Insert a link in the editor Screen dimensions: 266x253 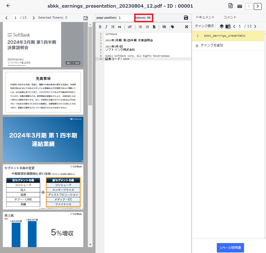130,27
